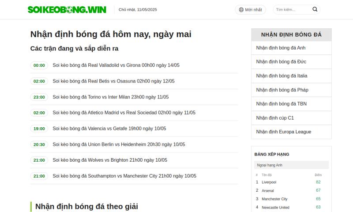Click the search magnifier icon
This screenshot has width=353, height=212.
[x=315, y=9]
